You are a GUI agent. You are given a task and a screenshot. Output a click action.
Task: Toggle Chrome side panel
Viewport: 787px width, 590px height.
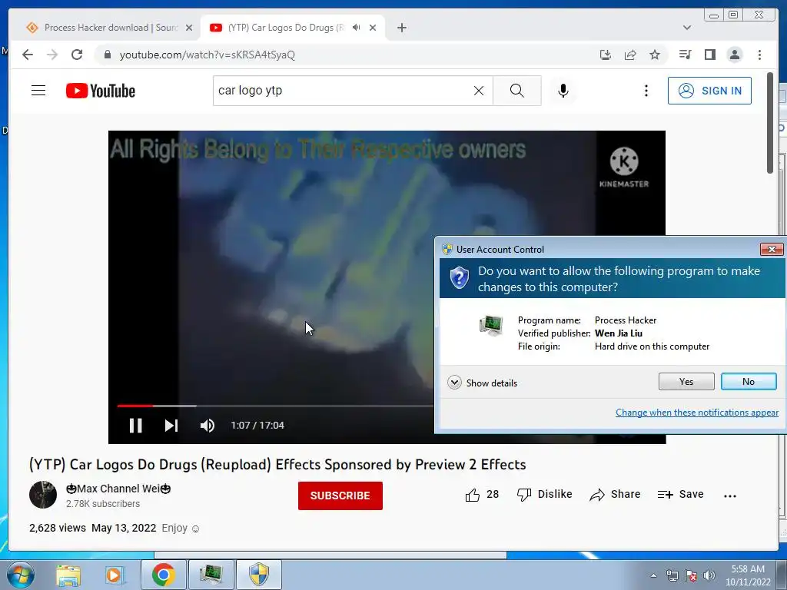(709, 55)
